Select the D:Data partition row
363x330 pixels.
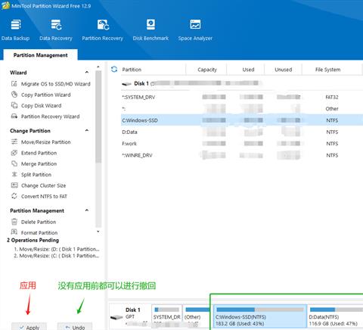(x=242, y=132)
